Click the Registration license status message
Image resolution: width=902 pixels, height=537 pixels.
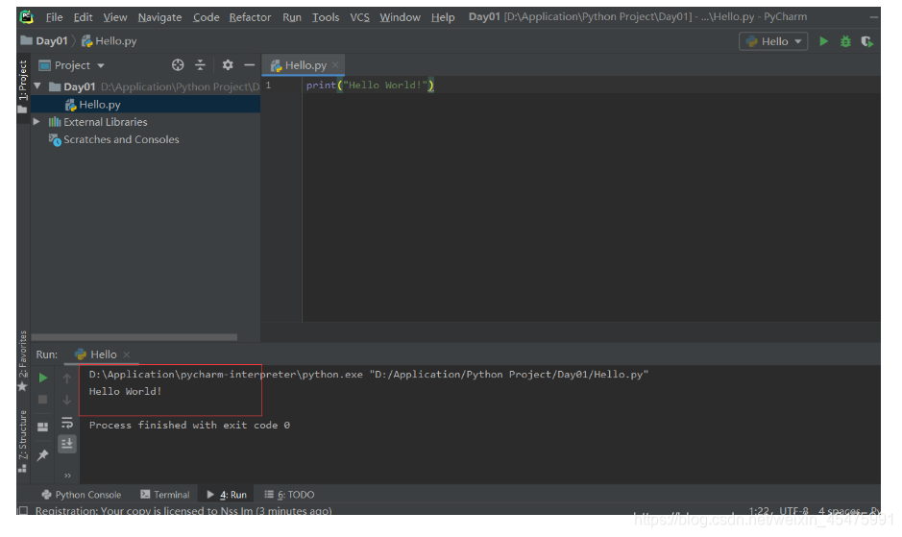pos(183,510)
